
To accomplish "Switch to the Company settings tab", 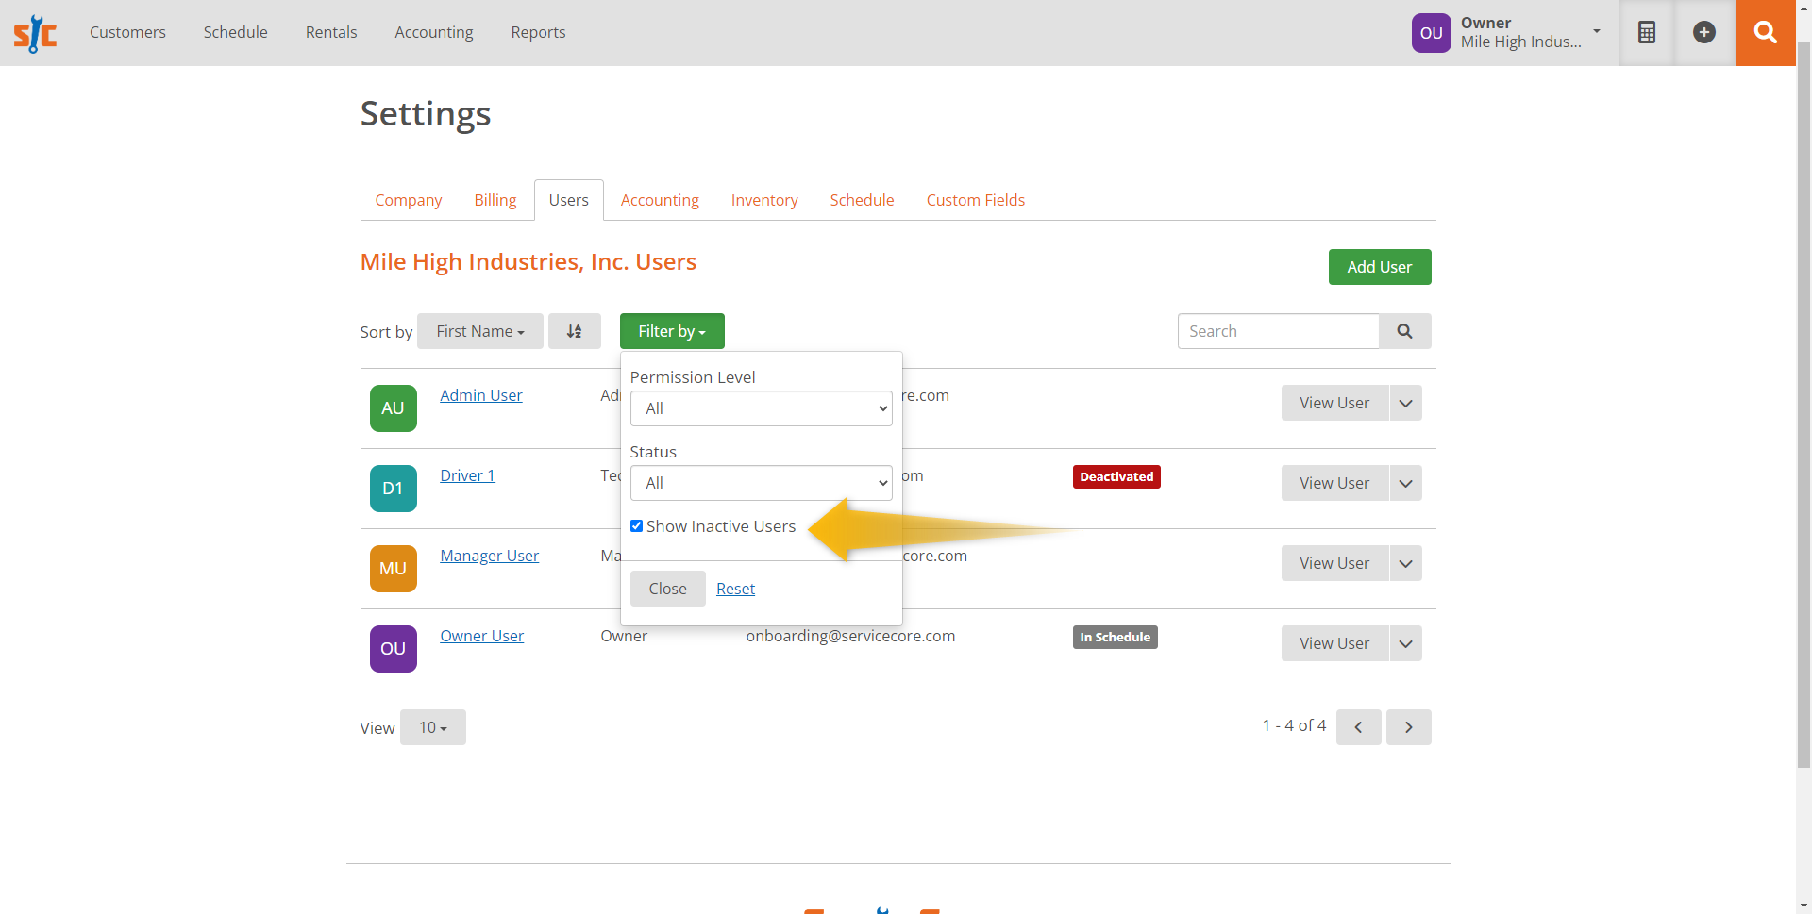I will tap(409, 200).
